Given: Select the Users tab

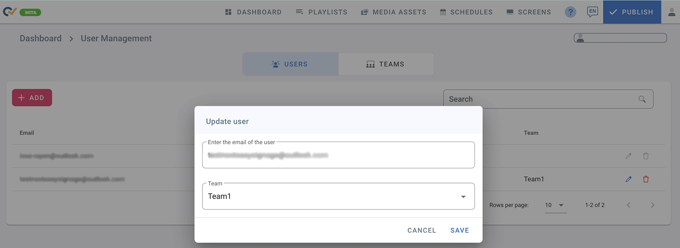Looking at the screenshot, I should [x=290, y=64].
